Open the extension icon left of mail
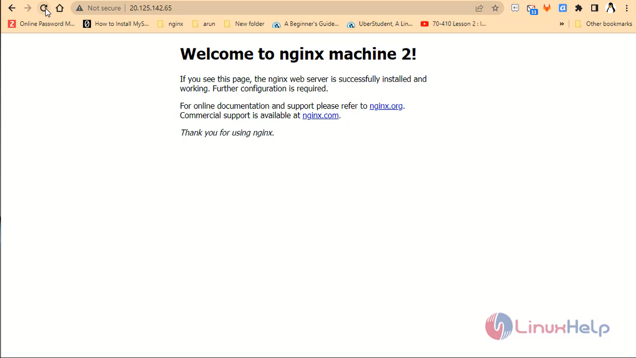 (x=515, y=8)
